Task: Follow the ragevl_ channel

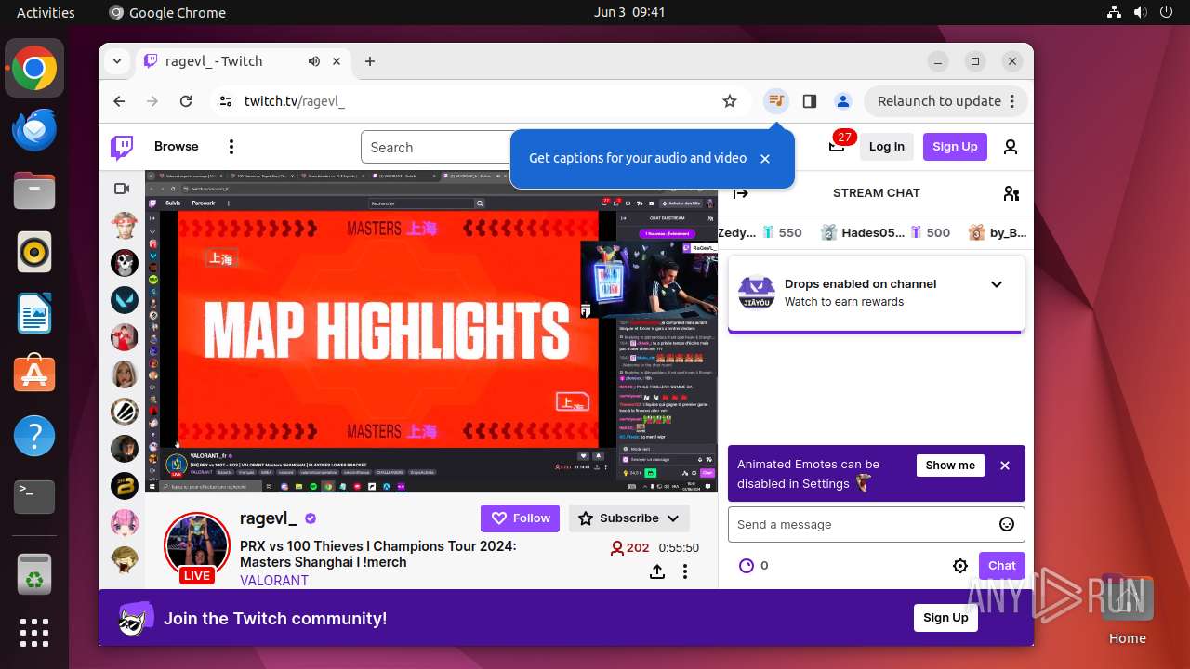Action: point(521,518)
